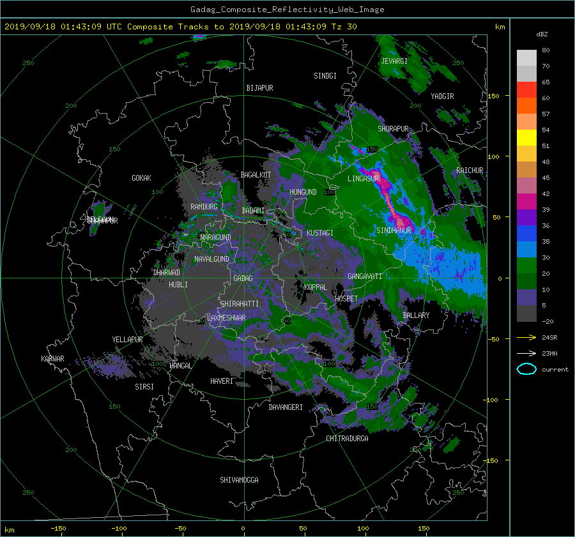
Task: Click the BADAMI city label
Action: pyautogui.click(x=253, y=211)
